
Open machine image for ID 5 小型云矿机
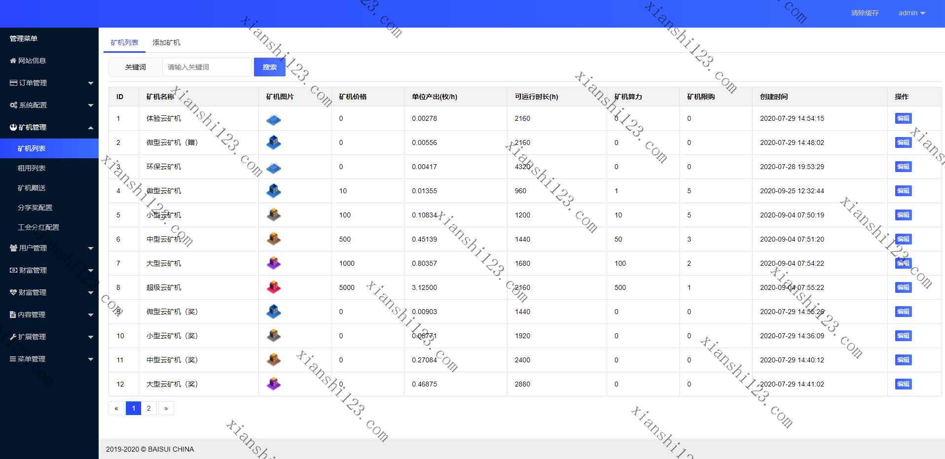[x=274, y=215]
